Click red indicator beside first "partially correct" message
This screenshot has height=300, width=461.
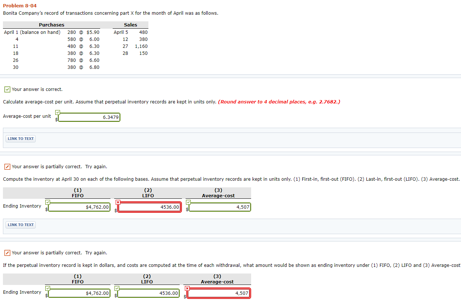[7, 167]
